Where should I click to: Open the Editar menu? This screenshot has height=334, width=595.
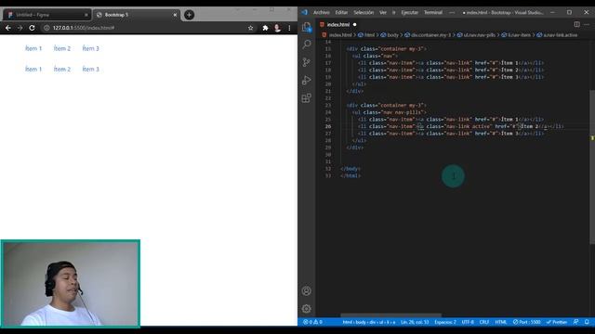pyautogui.click(x=341, y=12)
